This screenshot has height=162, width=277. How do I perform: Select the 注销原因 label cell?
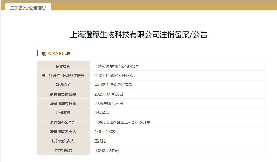tap(63, 113)
